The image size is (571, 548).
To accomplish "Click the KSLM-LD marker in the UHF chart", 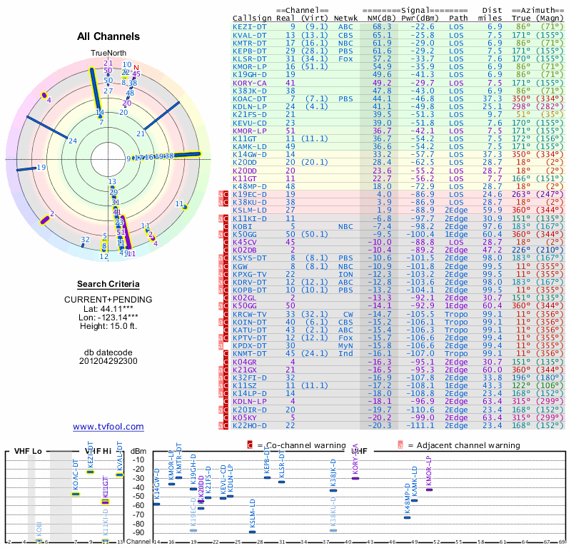I will 252,532.
